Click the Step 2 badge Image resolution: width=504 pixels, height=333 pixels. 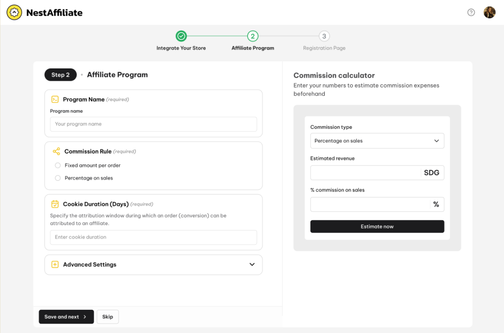click(x=61, y=75)
